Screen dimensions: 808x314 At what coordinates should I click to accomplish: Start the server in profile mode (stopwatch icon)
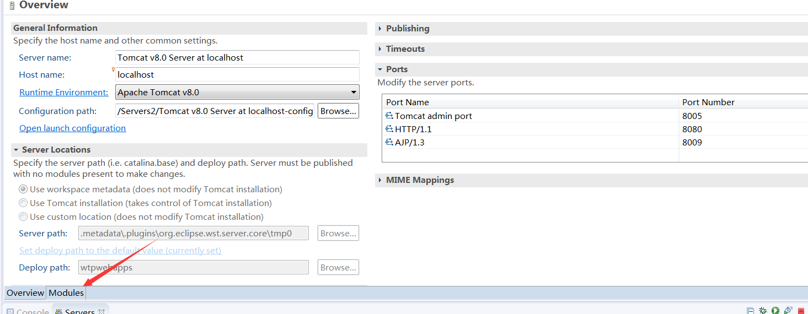(x=788, y=311)
